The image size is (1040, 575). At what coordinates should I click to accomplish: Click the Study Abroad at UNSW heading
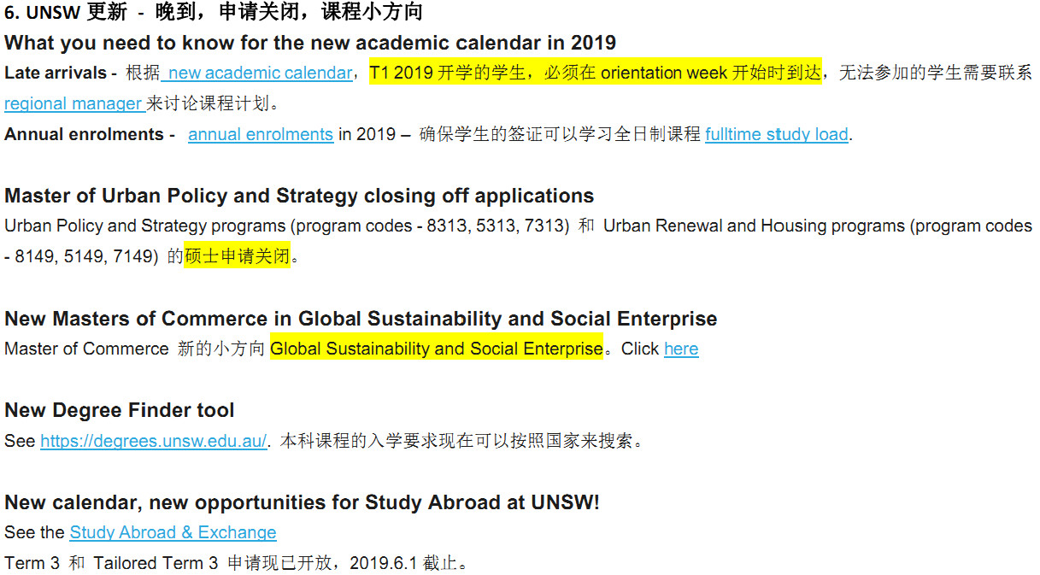pyautogui.click(x=302, y=502)
